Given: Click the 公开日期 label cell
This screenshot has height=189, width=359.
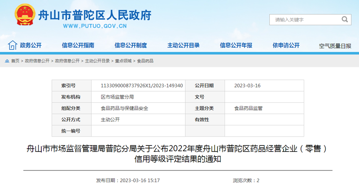Looking at the screenshot, I should tap(205, 86).
